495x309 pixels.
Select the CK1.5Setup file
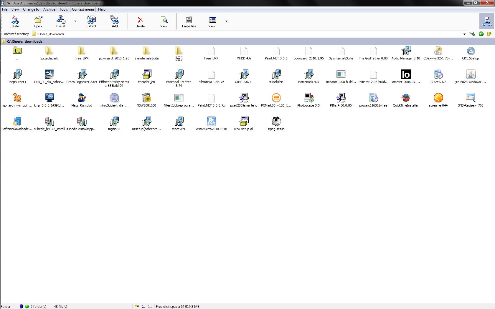point(471,53)
